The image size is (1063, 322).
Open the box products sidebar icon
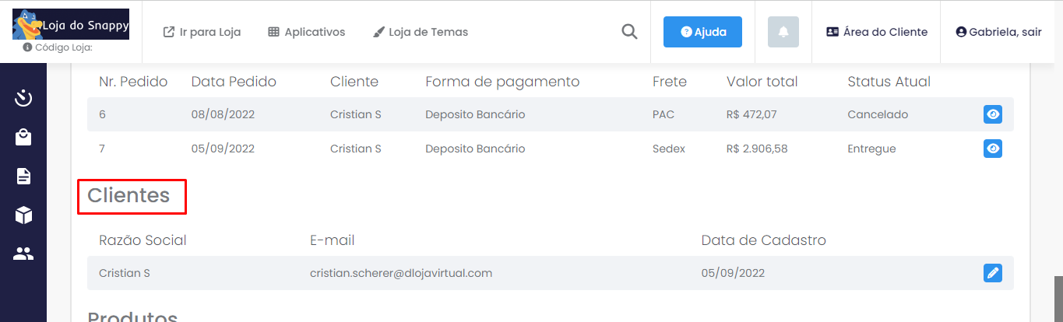point(23,215)
